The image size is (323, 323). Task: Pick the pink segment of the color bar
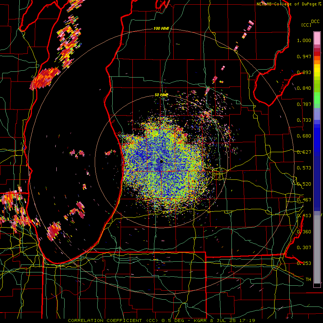(317, 38)
